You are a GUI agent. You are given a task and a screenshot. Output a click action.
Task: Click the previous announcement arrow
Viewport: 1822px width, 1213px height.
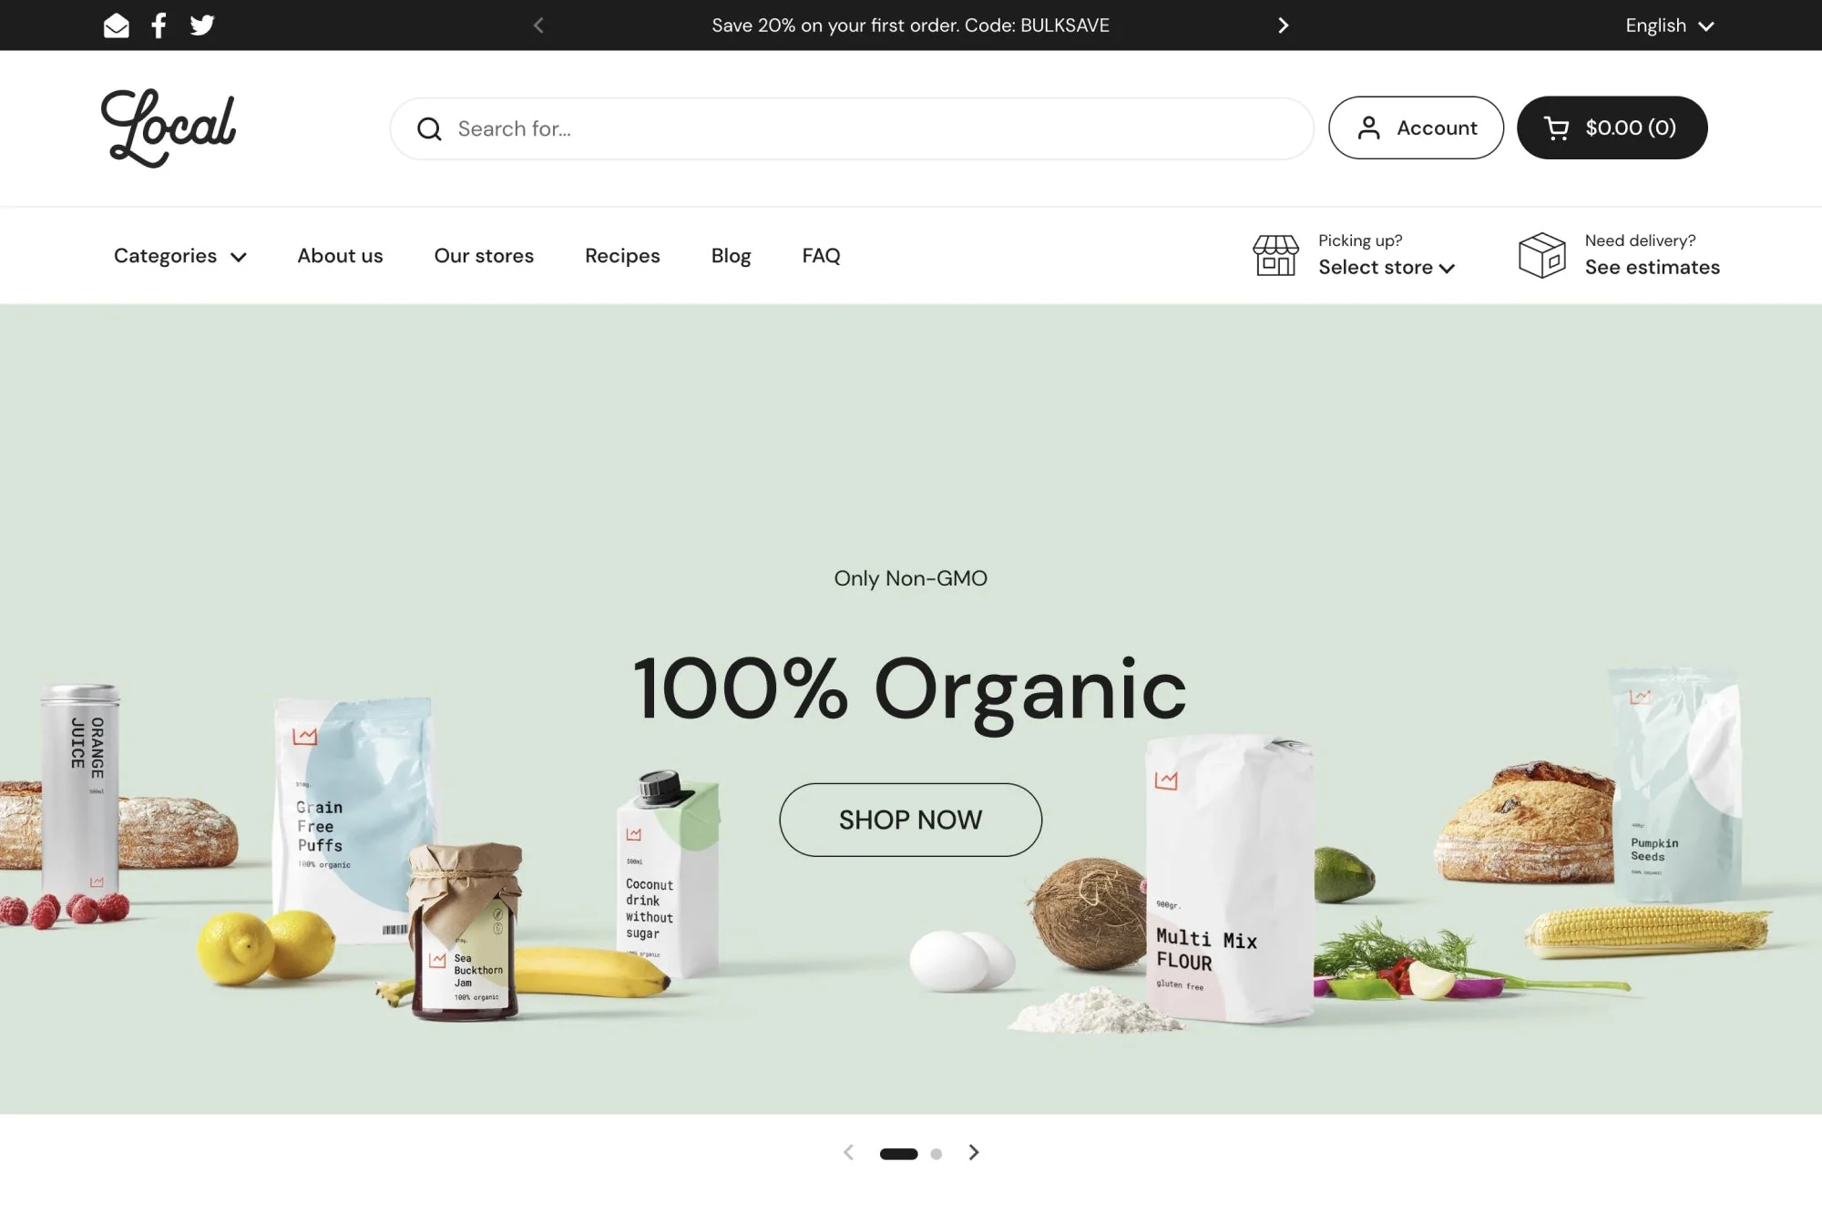538,25
